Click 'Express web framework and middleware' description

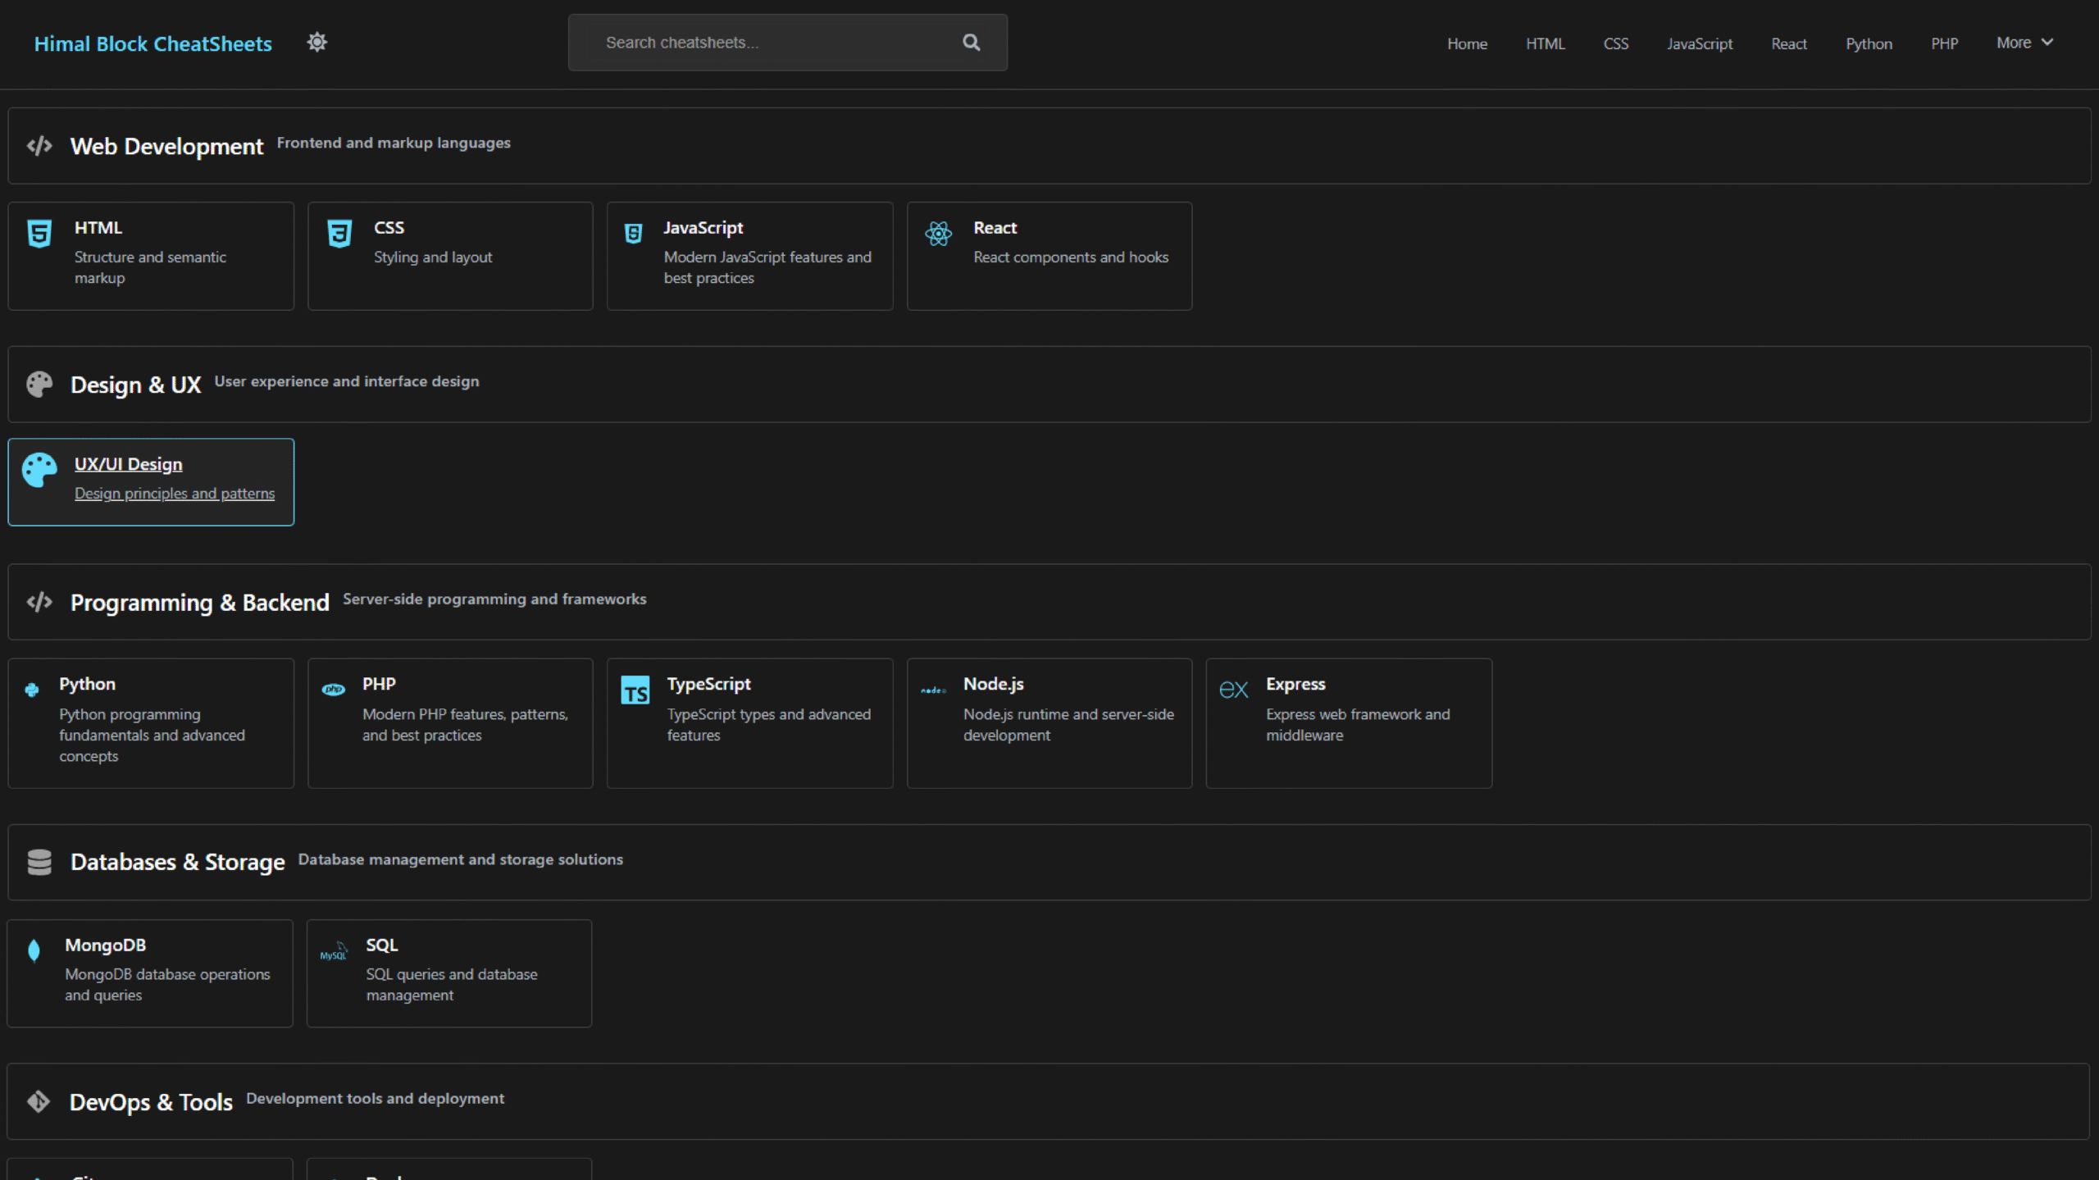1358,725
